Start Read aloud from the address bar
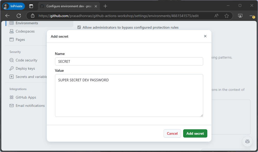 click(x=216, y=15)
